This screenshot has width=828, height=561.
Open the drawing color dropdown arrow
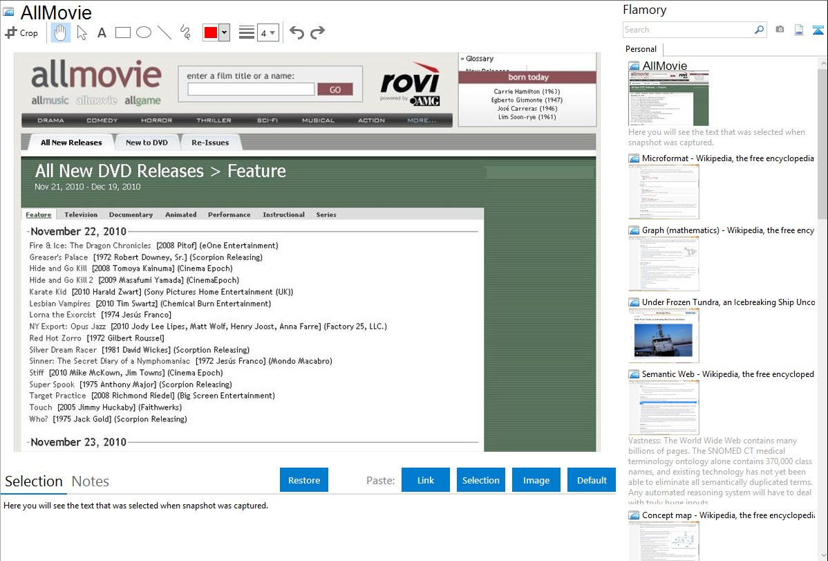(225, 33)
